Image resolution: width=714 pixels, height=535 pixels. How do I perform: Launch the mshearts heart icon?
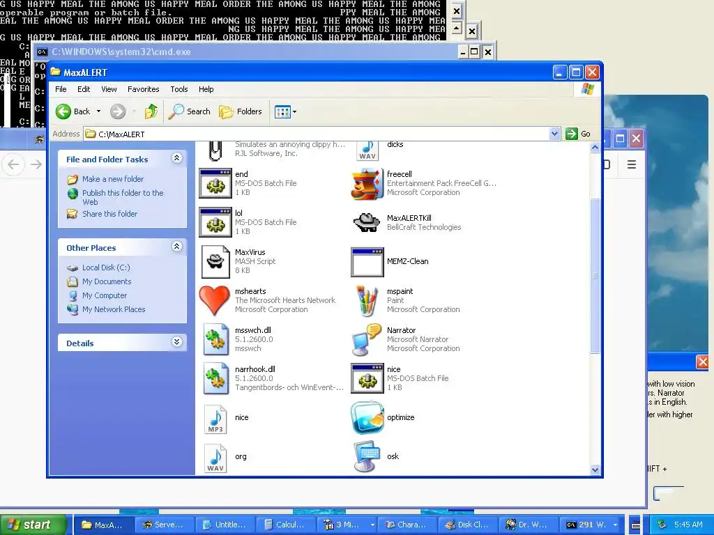pos(215,300)
